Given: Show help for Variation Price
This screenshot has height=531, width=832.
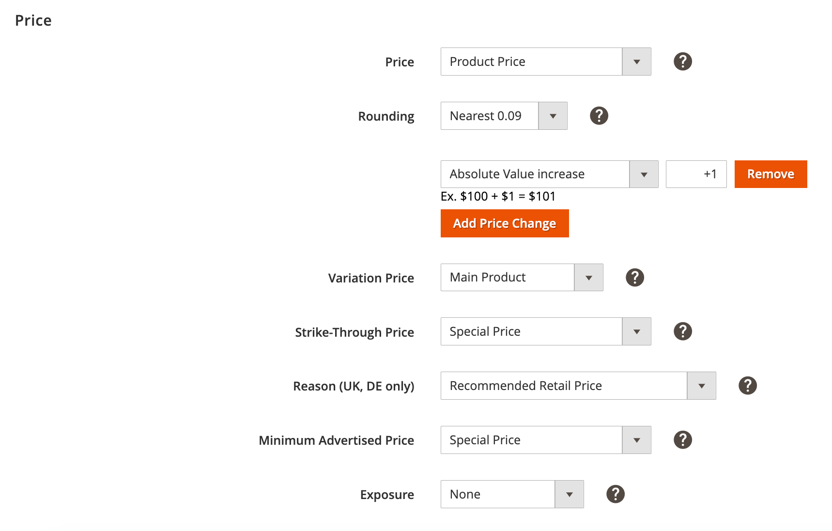Looking at the screenshot, I should (634, 278).
